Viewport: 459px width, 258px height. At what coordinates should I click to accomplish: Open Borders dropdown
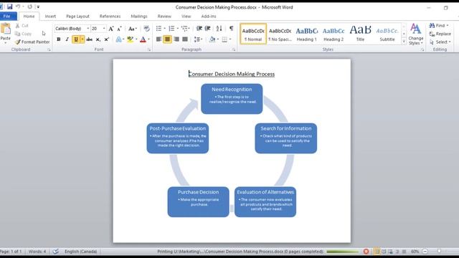click(x=230, y=39)
